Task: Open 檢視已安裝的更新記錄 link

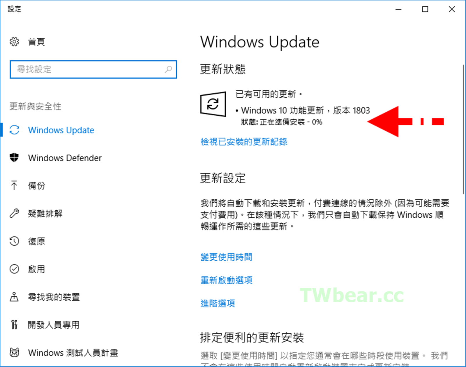Action: click(x=244, y=142)
